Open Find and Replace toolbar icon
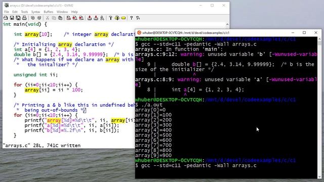Screen dimensions: 324x182 point(68,18)
